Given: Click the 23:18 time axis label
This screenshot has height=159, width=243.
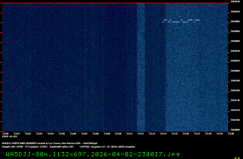Looking at the screenshot, I should (208, 134).
